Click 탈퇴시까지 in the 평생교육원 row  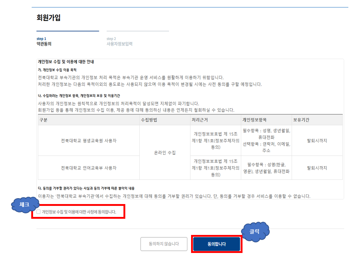[317, 140]
